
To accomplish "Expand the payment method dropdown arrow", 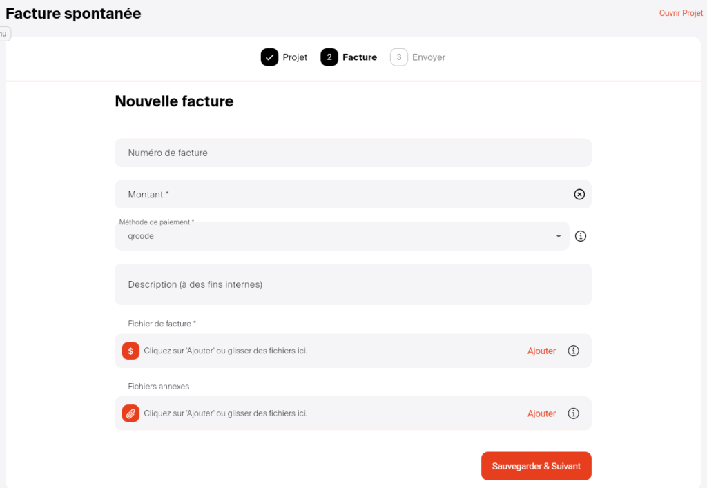I will coord(559,237).
